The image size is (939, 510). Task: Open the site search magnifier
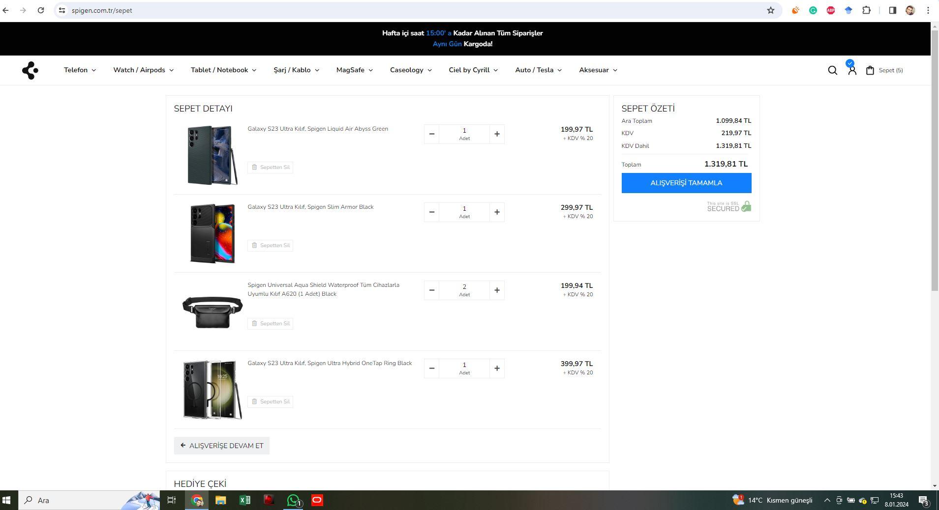(832, 70)
